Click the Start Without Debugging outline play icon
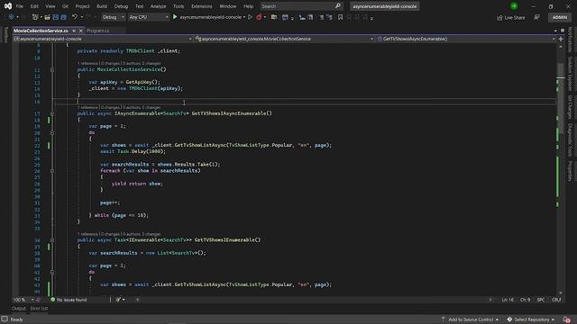This screenshot has height=324, width=577. point(251,17)
